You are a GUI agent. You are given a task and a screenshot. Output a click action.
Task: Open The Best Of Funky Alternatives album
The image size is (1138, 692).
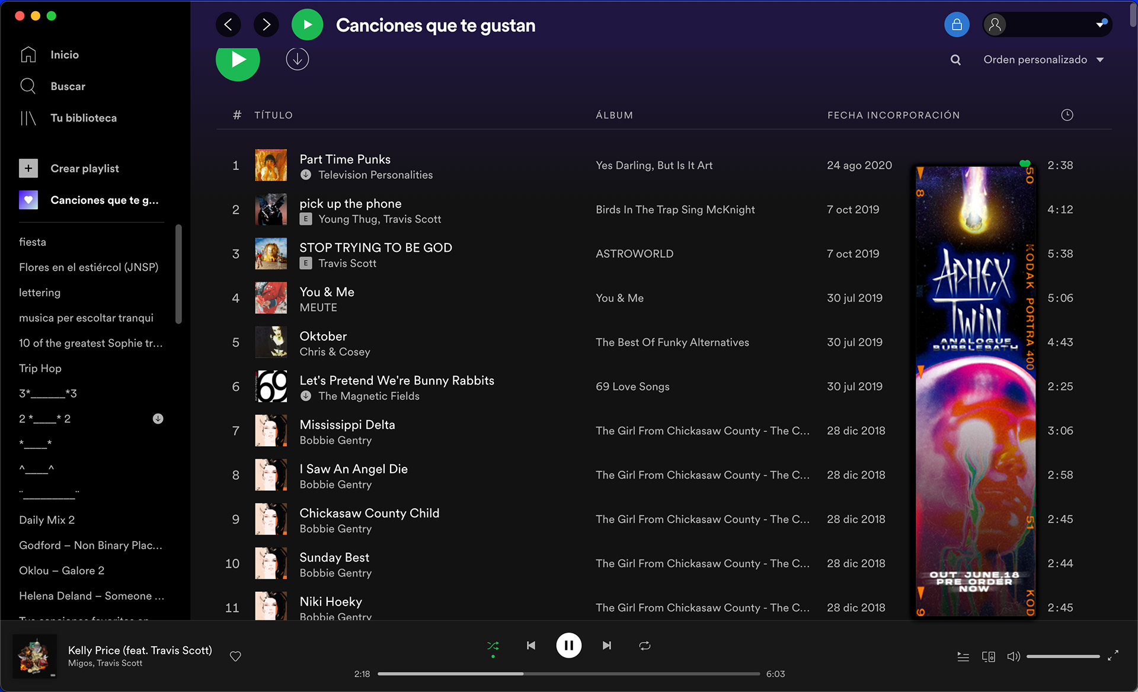(x=672, y=342)
